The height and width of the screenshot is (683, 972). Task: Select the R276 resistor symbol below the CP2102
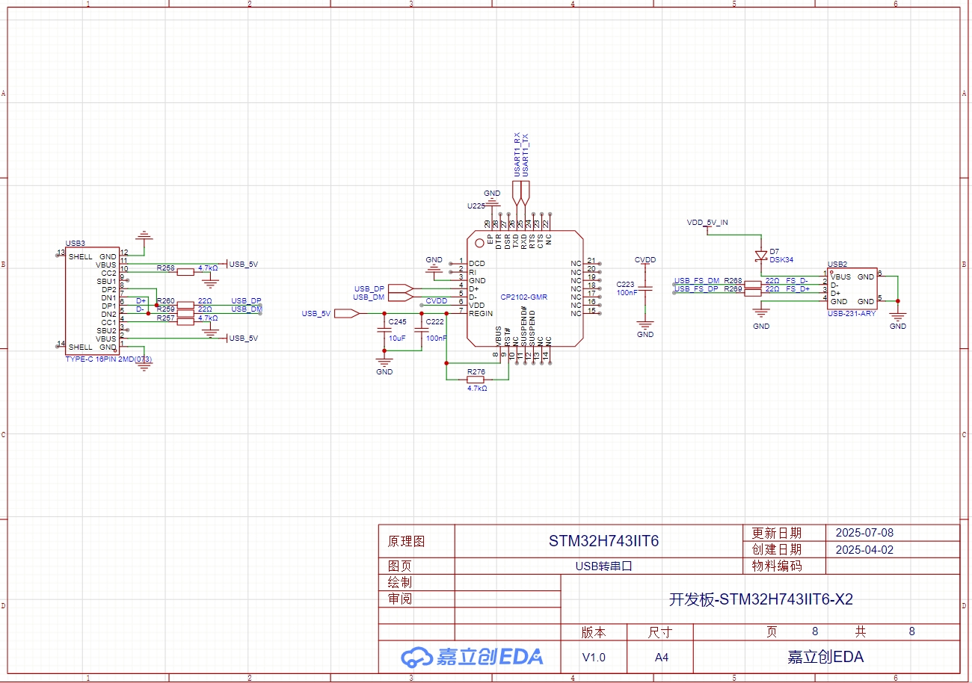click(x=476, y=379)
